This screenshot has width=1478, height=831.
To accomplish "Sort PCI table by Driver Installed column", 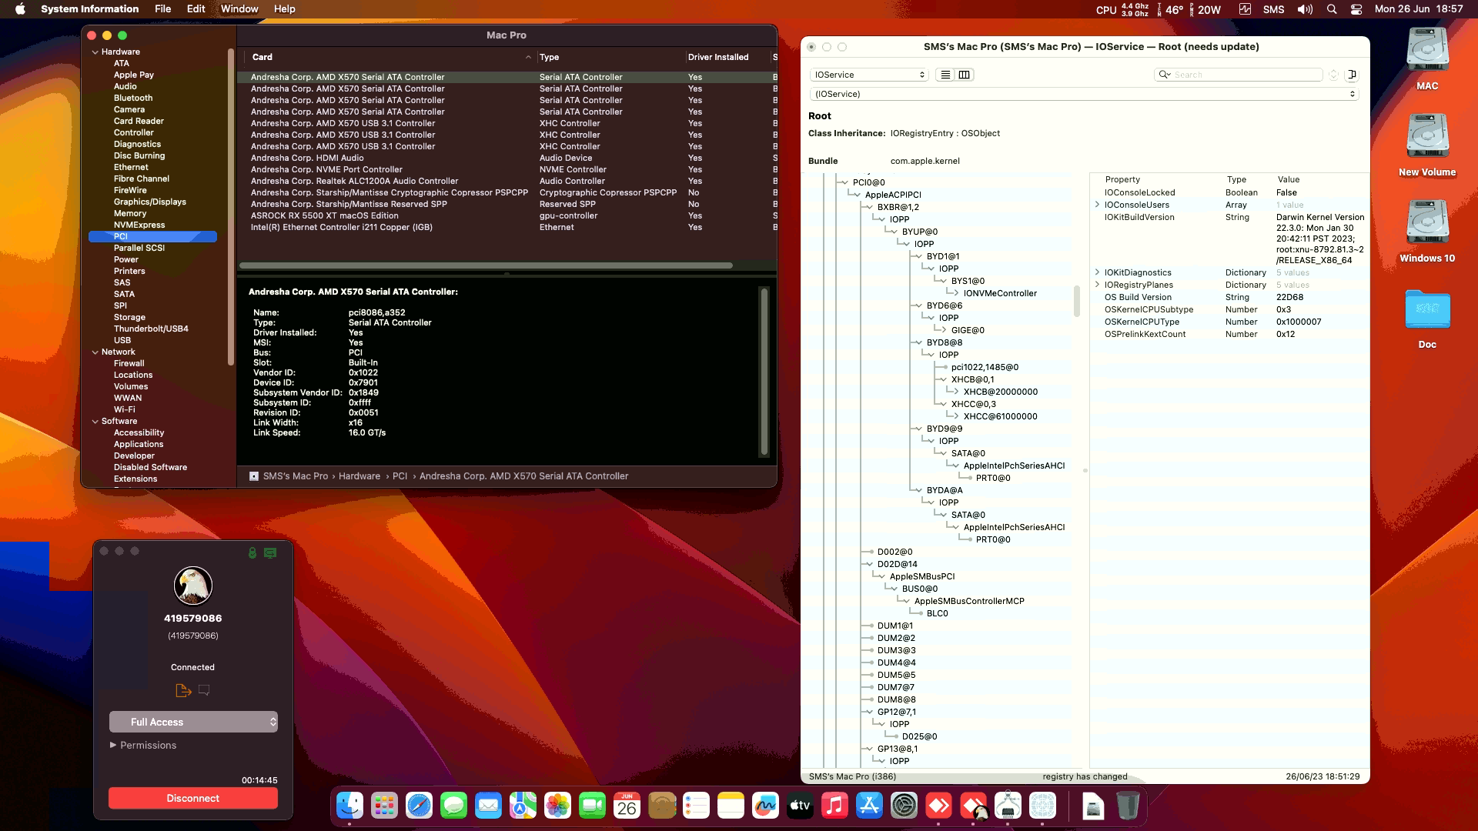I will 727,57.
